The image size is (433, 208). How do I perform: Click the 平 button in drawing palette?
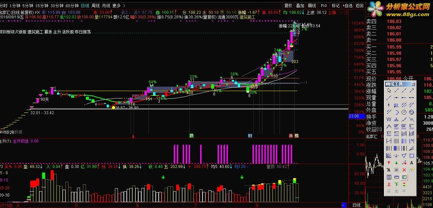404,192
